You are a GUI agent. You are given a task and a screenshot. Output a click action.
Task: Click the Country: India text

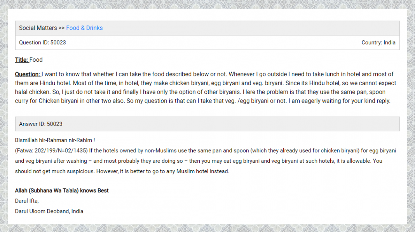[378, 43]
